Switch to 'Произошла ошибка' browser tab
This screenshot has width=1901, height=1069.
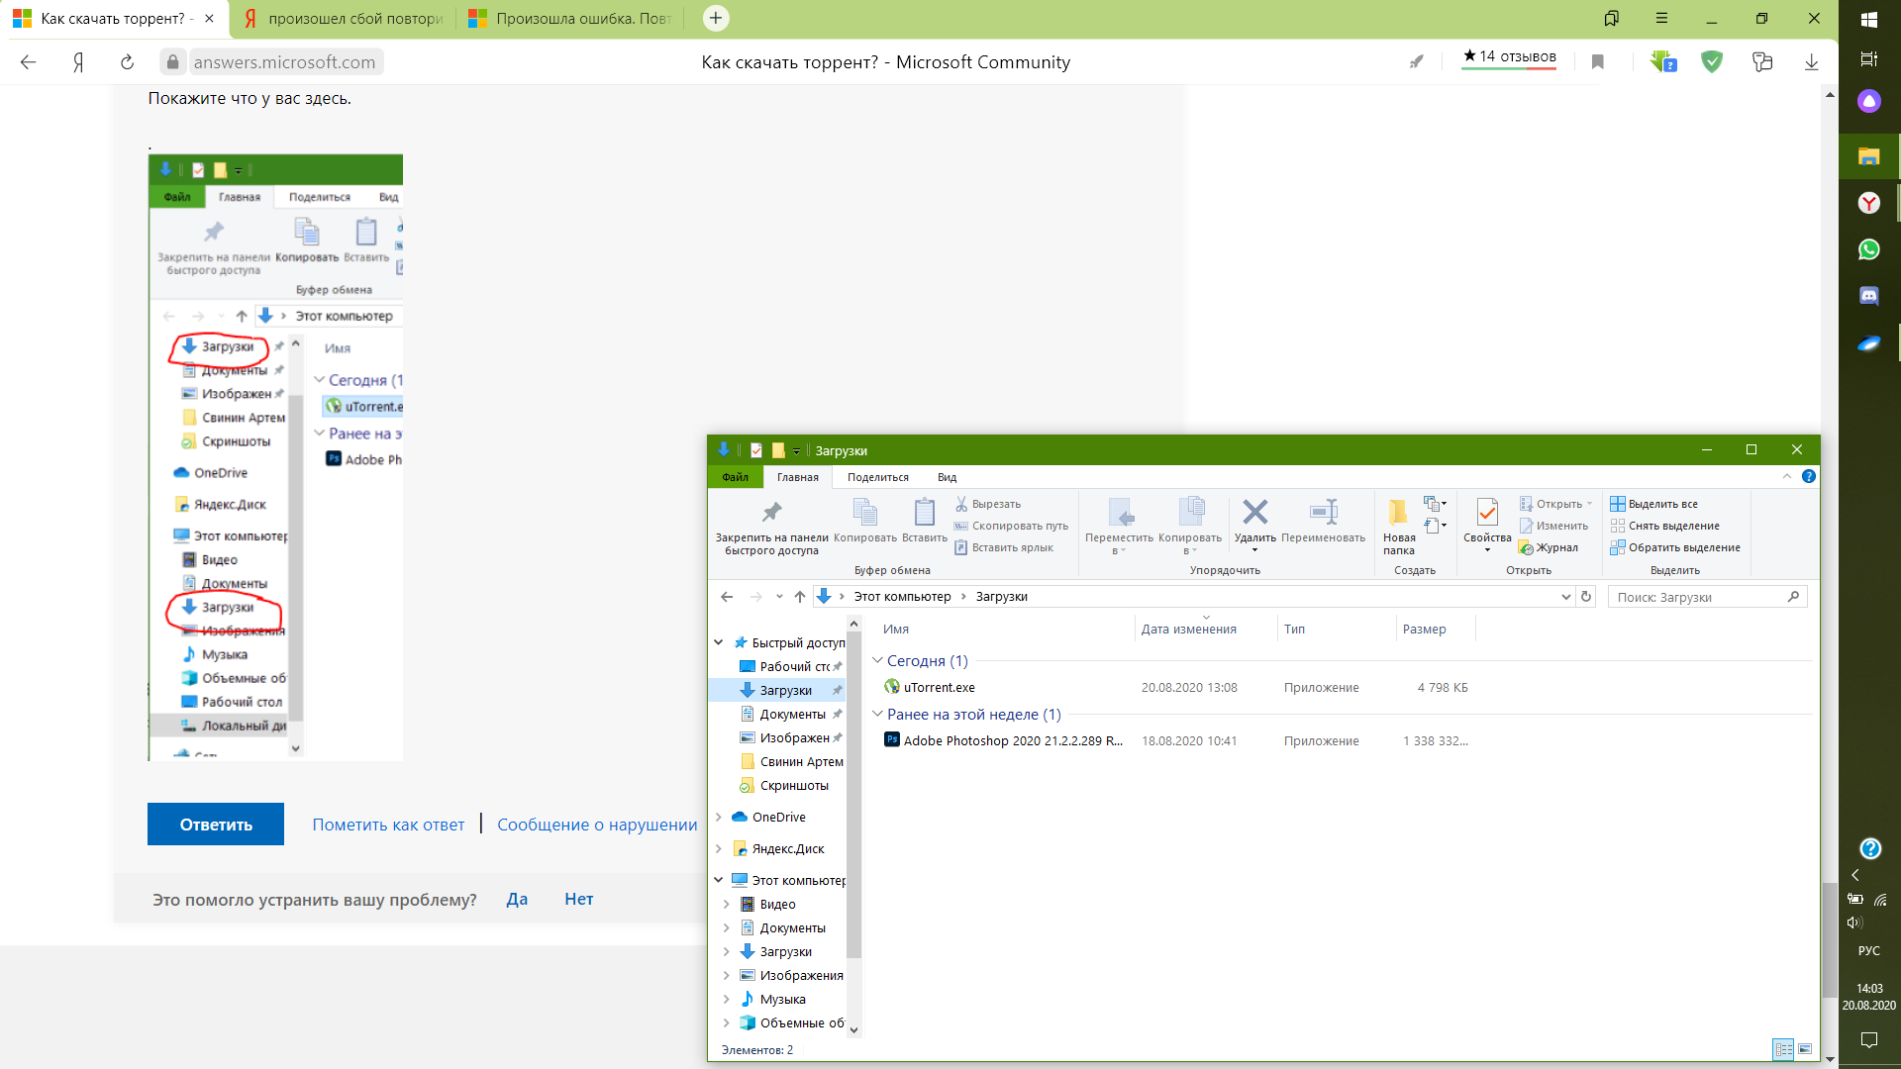click(571, 19)
